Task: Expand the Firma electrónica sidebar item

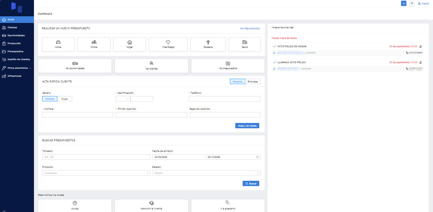Action: coord(17,68)
